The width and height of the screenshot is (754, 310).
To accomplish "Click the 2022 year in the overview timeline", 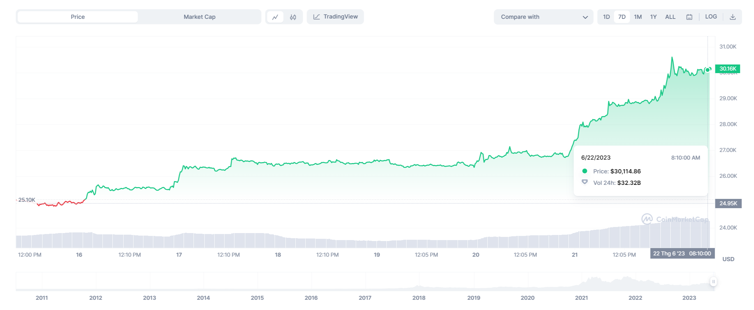I will coord(635,298).
